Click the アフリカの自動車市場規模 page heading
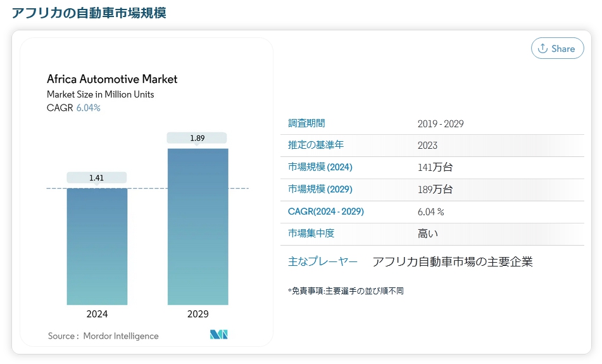The width and height of the screenshot is (602, 364). click(x=89, y=13)
